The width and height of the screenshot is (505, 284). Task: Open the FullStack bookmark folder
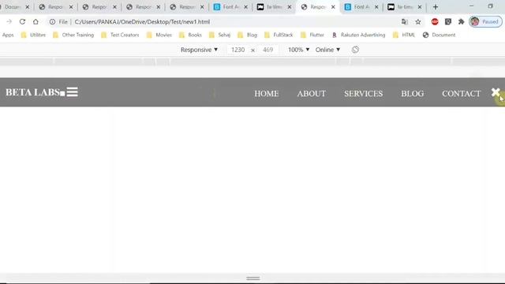[x=279, y=35]
